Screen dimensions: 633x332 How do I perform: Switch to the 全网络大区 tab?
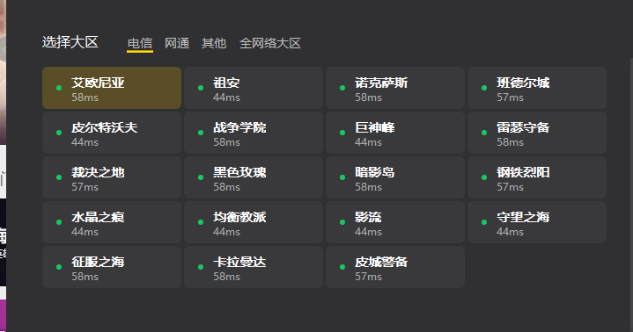(x=270, y=43)
